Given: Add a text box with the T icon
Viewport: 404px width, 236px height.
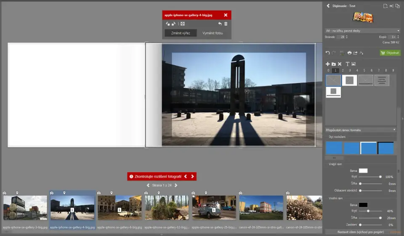Looking at the screenshot, I should (348, 64).
